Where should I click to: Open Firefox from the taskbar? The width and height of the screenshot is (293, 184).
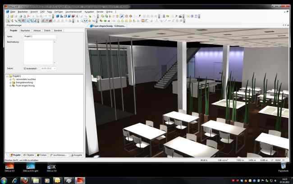[x=24, y=180]
